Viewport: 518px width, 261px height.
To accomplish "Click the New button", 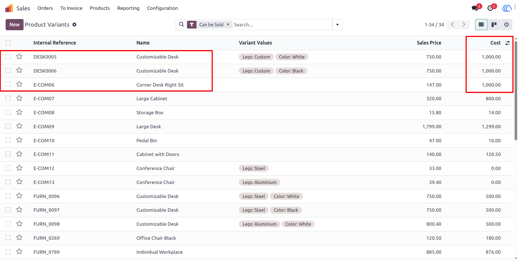I will pyautogui.click(x=15, y=25).
